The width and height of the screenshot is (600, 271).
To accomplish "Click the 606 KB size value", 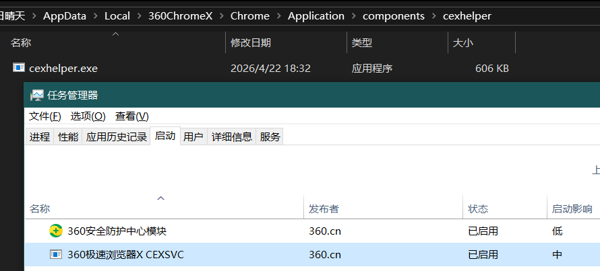I will pos(491,69).
